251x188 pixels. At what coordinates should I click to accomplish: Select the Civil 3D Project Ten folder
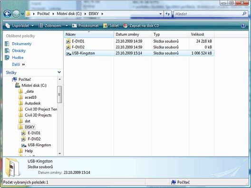[x=41, y=109]
